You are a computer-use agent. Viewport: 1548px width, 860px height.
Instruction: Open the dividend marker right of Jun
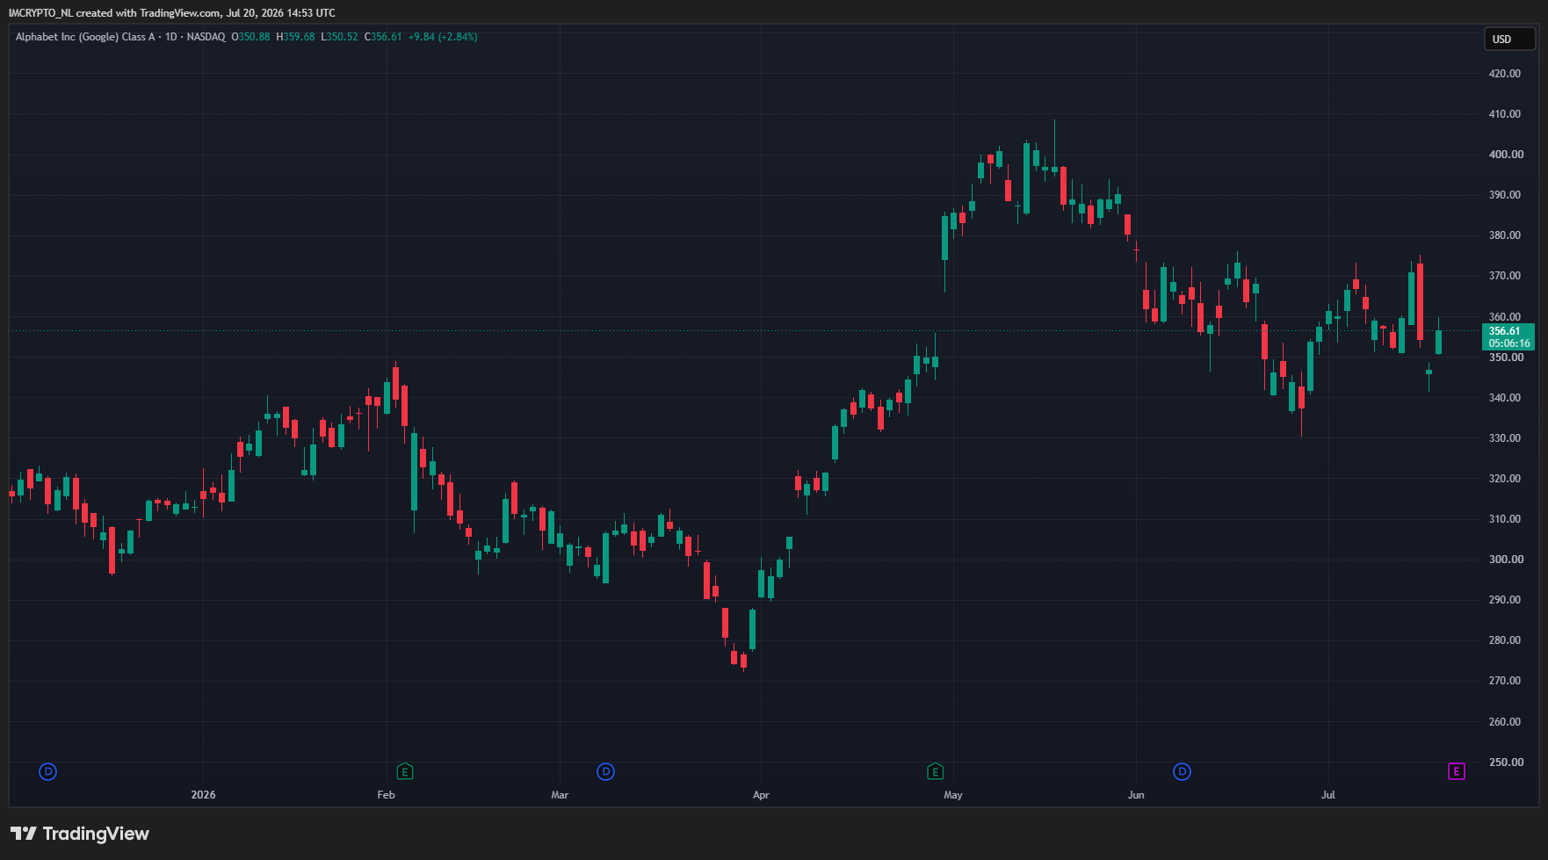point(1183,772)
